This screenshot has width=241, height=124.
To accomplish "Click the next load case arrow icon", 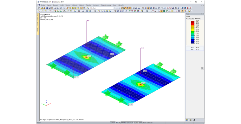I will pyautogui.click(x=120, y=8).
